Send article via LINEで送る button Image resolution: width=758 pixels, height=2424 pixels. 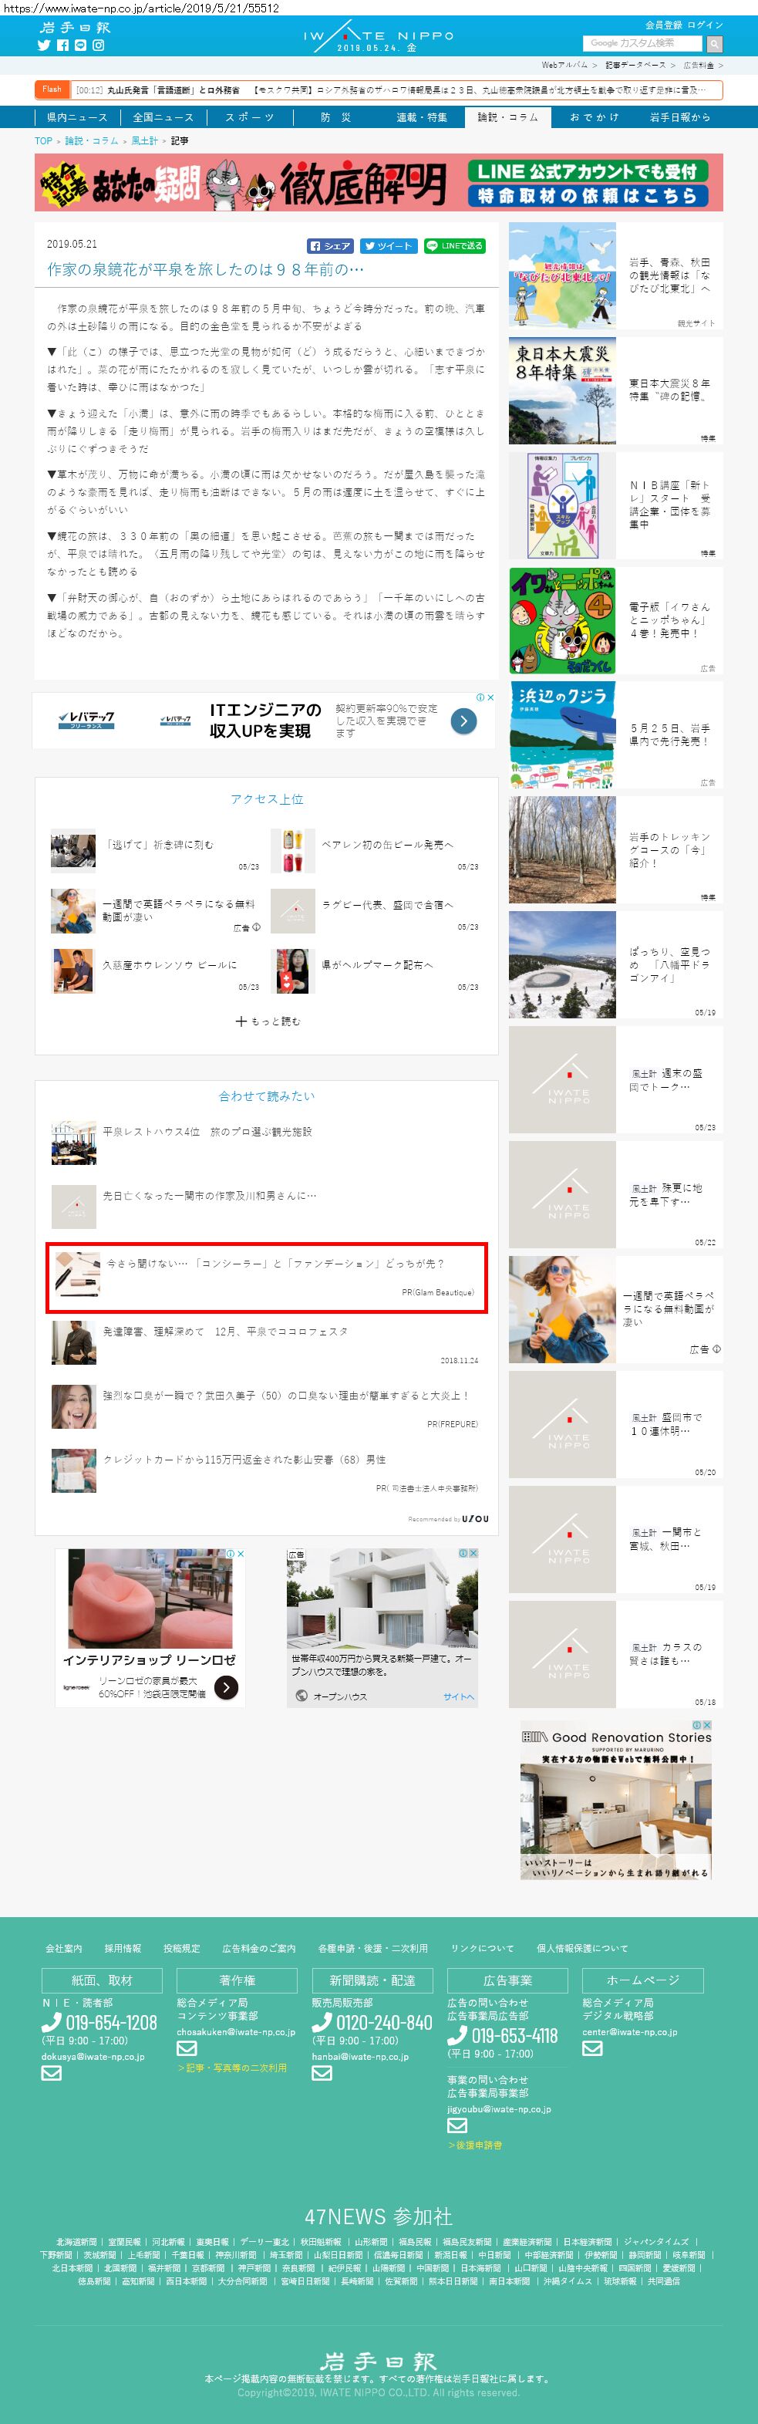pyautogui.click(x=453, y=245)
